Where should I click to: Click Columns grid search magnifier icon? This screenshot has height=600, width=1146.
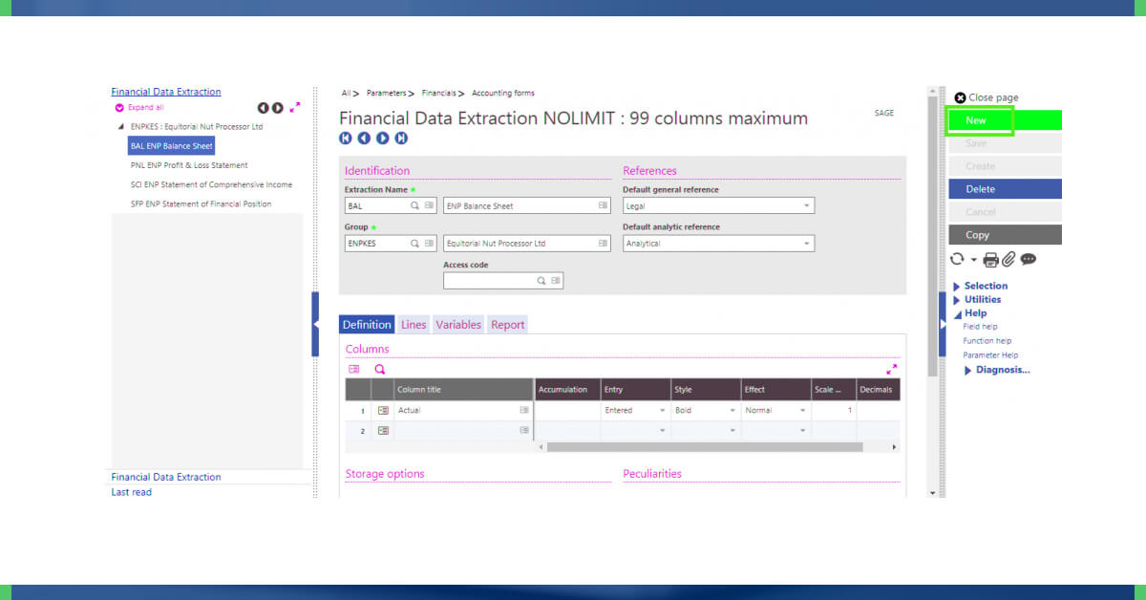tap(379, 369)
